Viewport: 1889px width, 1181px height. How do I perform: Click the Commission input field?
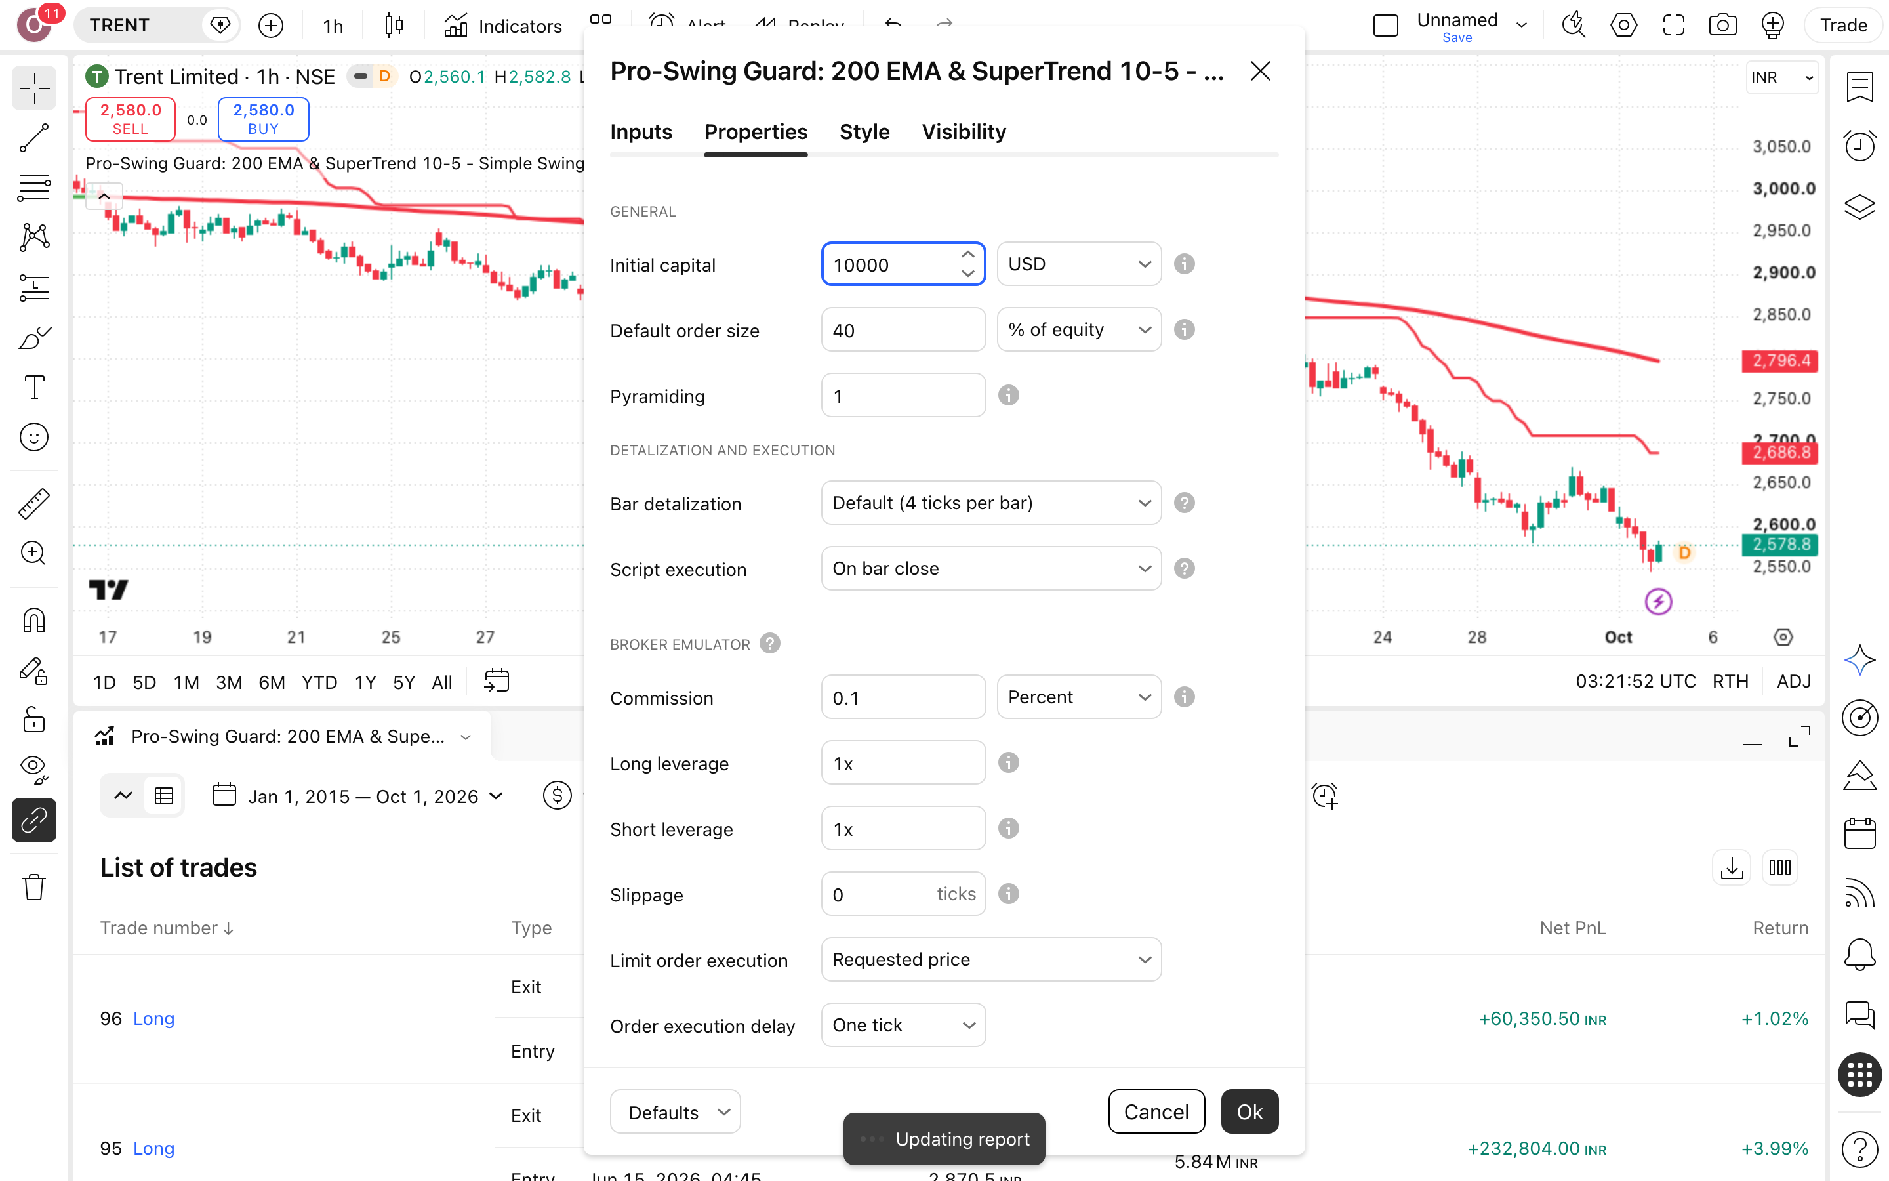(903, 697)
